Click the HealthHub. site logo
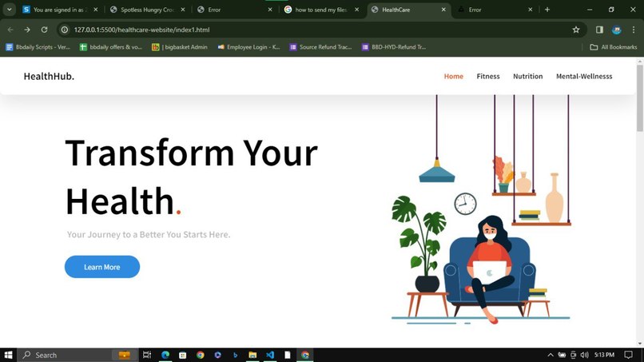644x362 pixels. pos(49,76)
